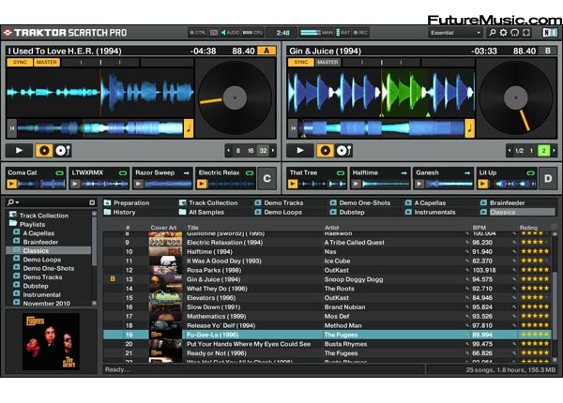Select track Fu-Gee-La (1996) row
This screenshot has width=563, height=403.
[327, 335]
